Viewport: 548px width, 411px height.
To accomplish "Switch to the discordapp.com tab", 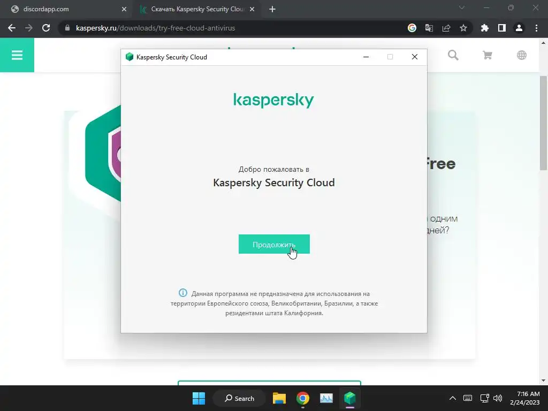I will point(66,9).
